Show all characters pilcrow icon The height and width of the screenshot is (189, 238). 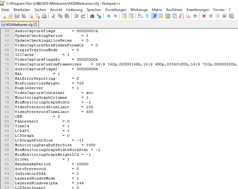(x=147, y=16)
